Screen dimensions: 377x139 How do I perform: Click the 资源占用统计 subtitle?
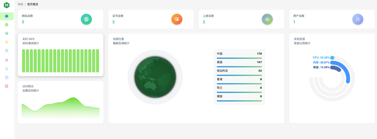pos(302,43)
